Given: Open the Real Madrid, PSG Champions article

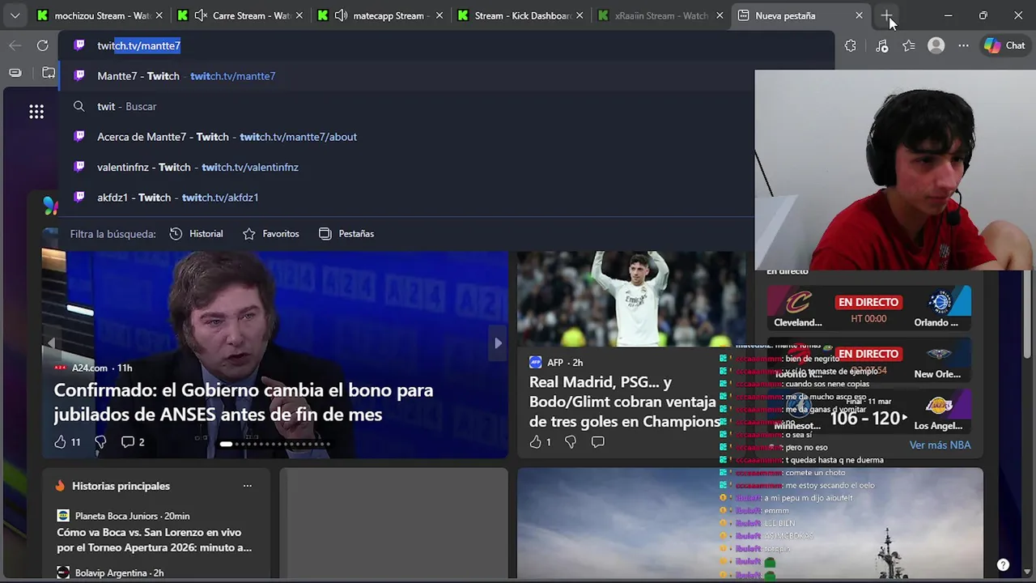Looking at the screenshot, I should point(625,402).
